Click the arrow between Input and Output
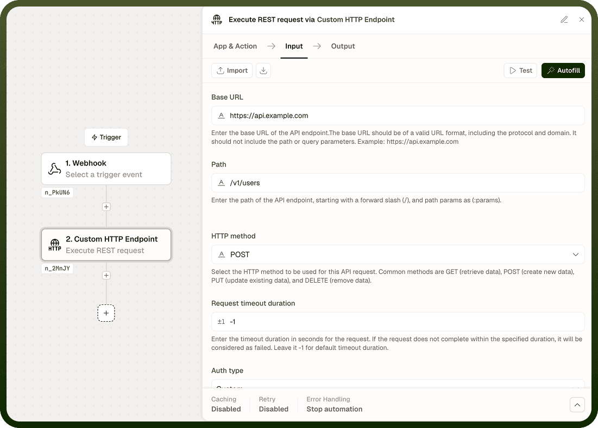This screenshot has height=428, width=598. click(317, 46)
